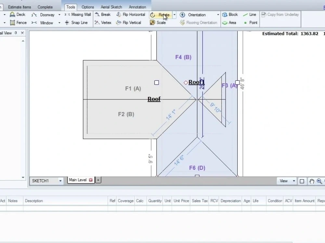Select the Vertex tool
The height and width of the screenshot is (243, 325).
[x=103, y=22]
